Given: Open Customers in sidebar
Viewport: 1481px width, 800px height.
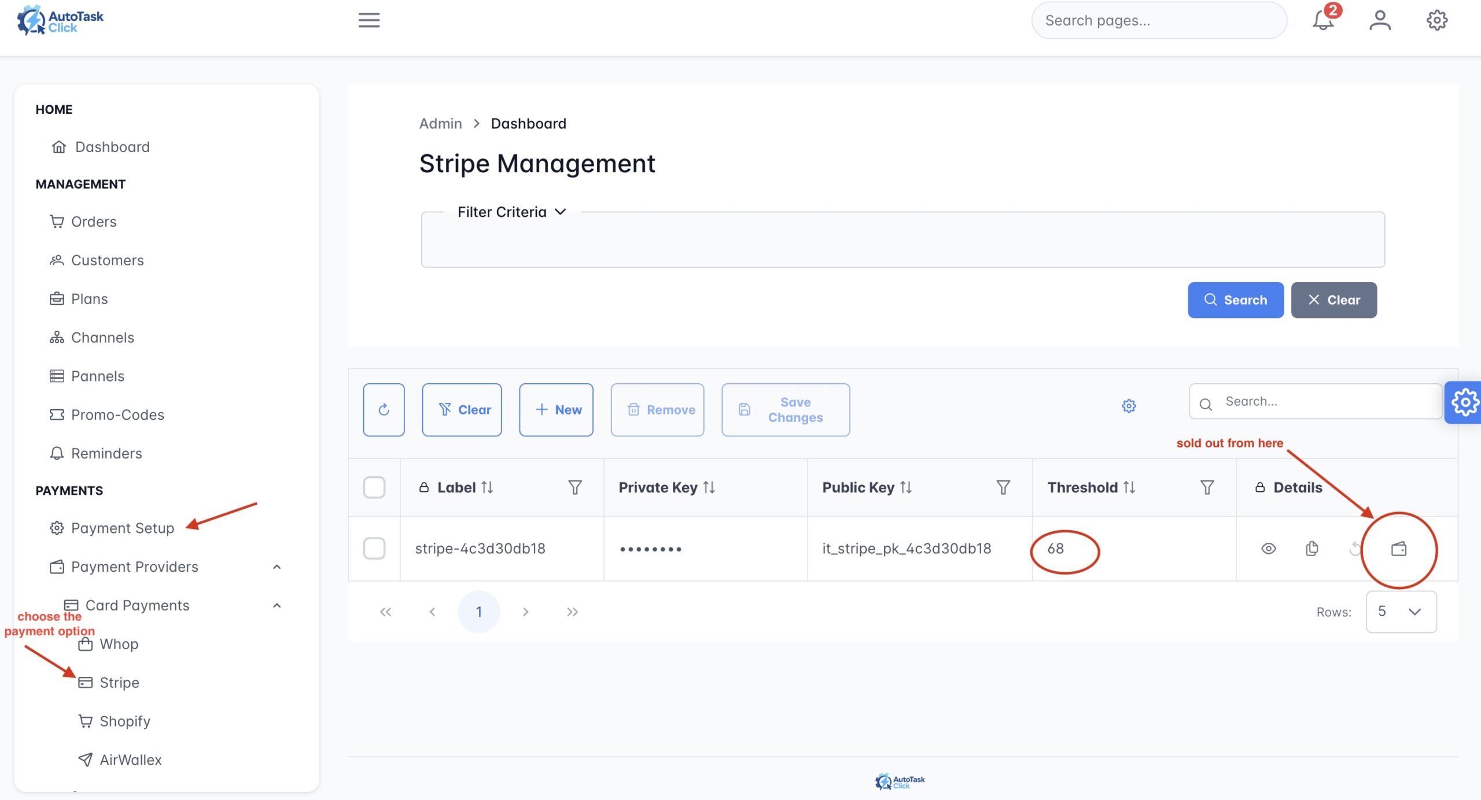Looking at the screenshot, I should tap(97, 260).
